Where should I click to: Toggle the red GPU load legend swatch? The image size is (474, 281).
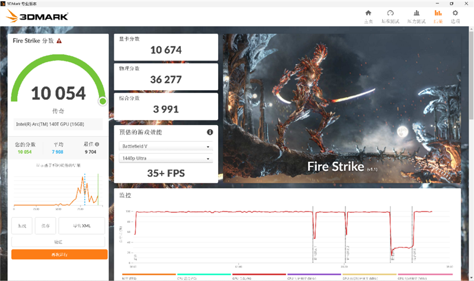tap(259, 274)
